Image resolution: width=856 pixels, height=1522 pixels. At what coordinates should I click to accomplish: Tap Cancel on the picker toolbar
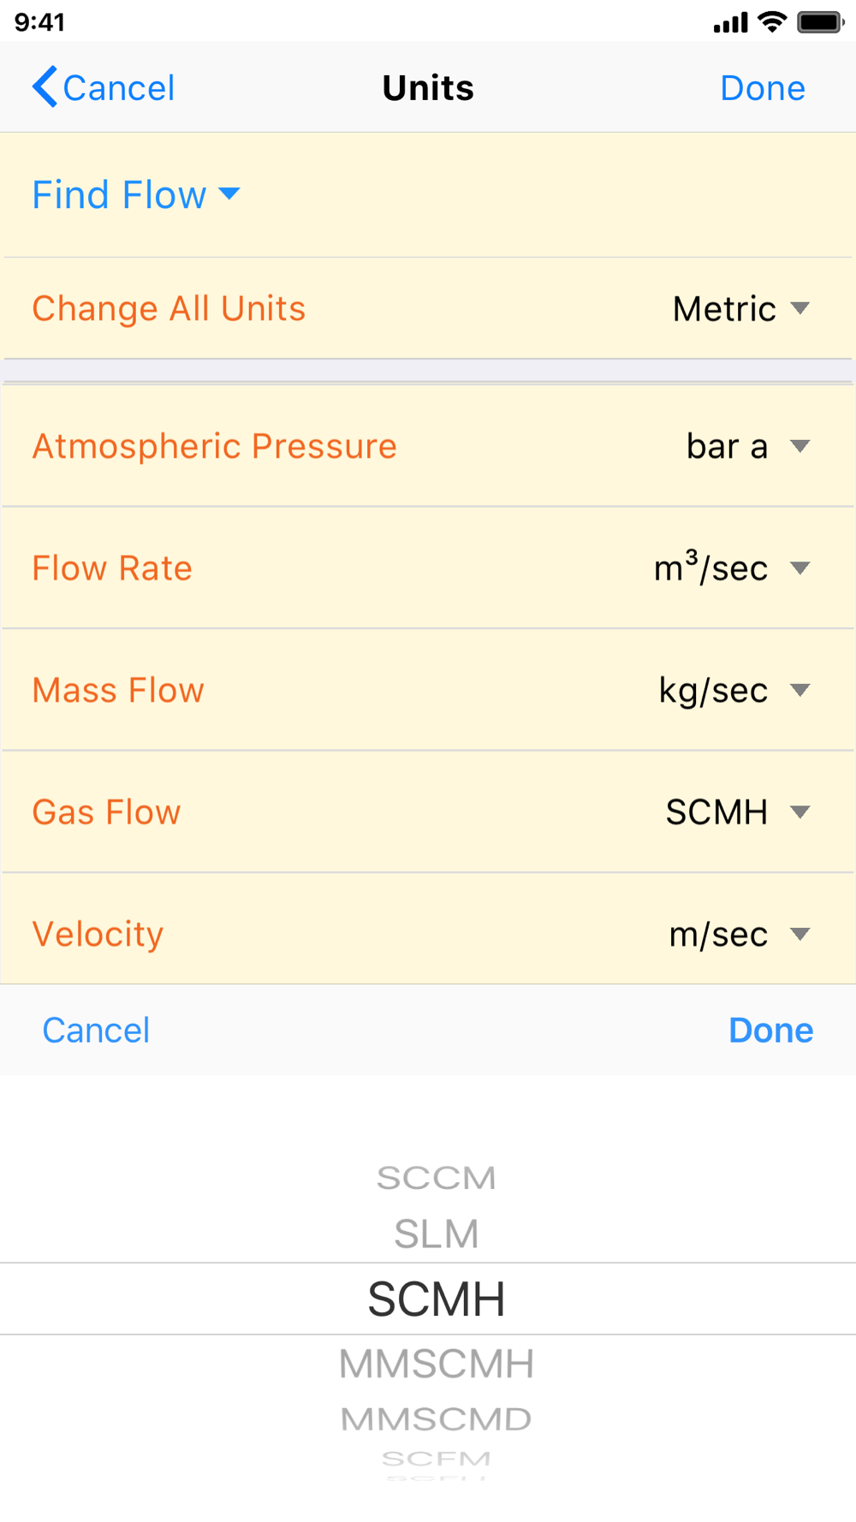click(x=96, y=1030)
